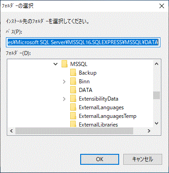Click the vertical scrollbar thumb

pos(156,95)
